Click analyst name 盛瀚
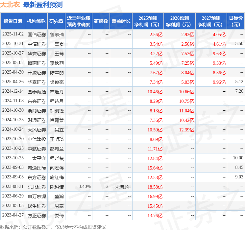This screenshot has height=230, width=245. (59, 196)
